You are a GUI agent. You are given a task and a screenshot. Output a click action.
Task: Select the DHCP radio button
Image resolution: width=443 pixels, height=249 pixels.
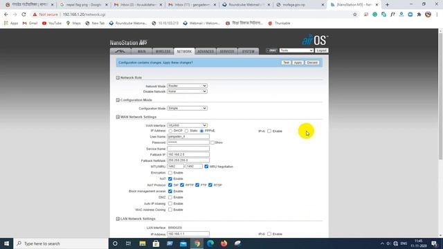pyautogui.click(x=170, y=131)
